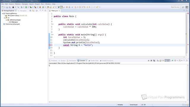Toggle Link with Editor in Package Explorer
The width and height of the screenshot is (190, 107).
pos(33,11)
